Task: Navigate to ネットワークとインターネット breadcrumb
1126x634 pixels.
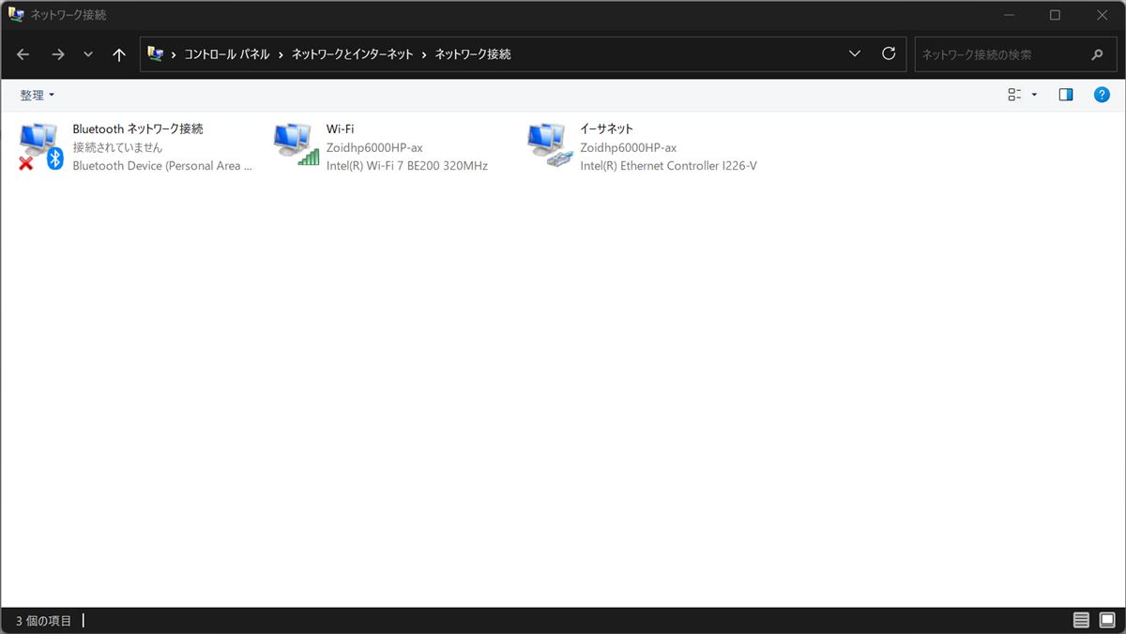Action: 352,54
